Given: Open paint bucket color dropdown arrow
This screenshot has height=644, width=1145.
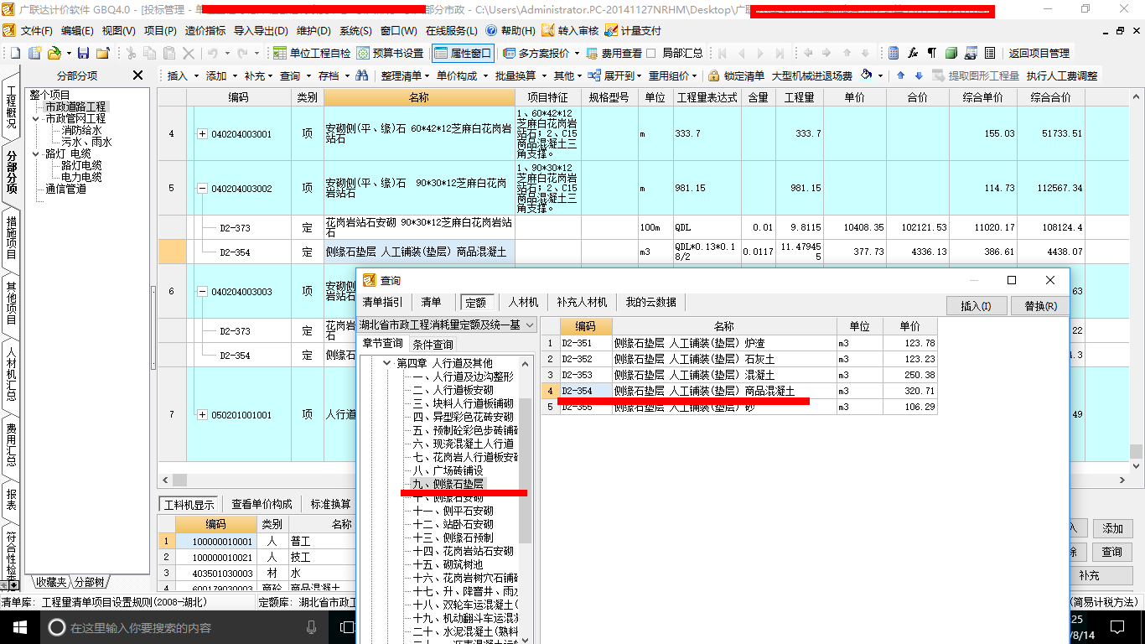Looking at the screenshot, I should point(881,75).
